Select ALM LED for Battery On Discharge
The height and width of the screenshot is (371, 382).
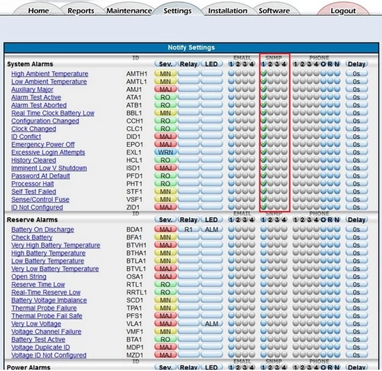pos(211,229)
